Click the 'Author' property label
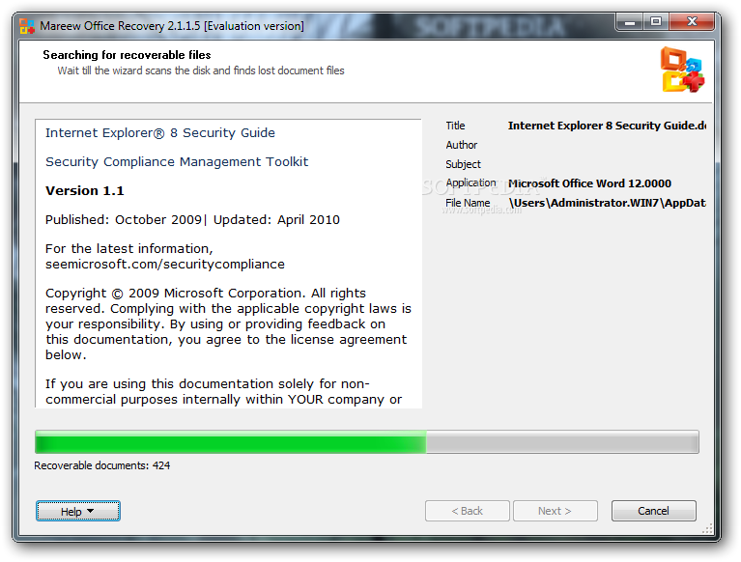The height and width of the screenshot is (562, 741). click(462, 145)
